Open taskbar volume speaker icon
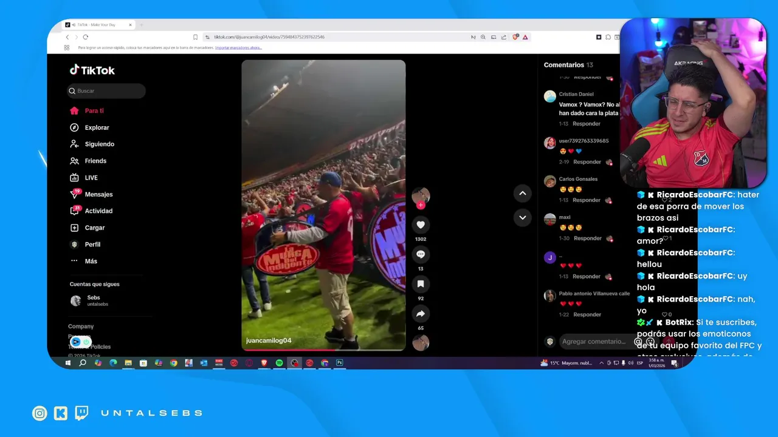This screenshot has height=437, width=778. [x=630, y=363]
